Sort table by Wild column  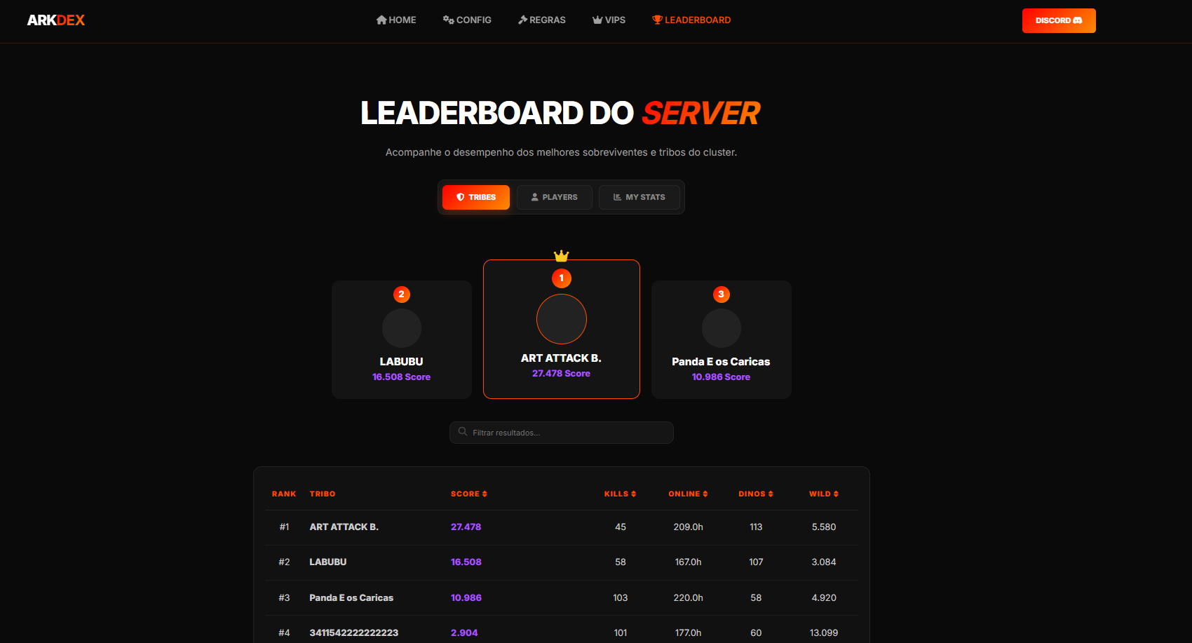[823, 494]
